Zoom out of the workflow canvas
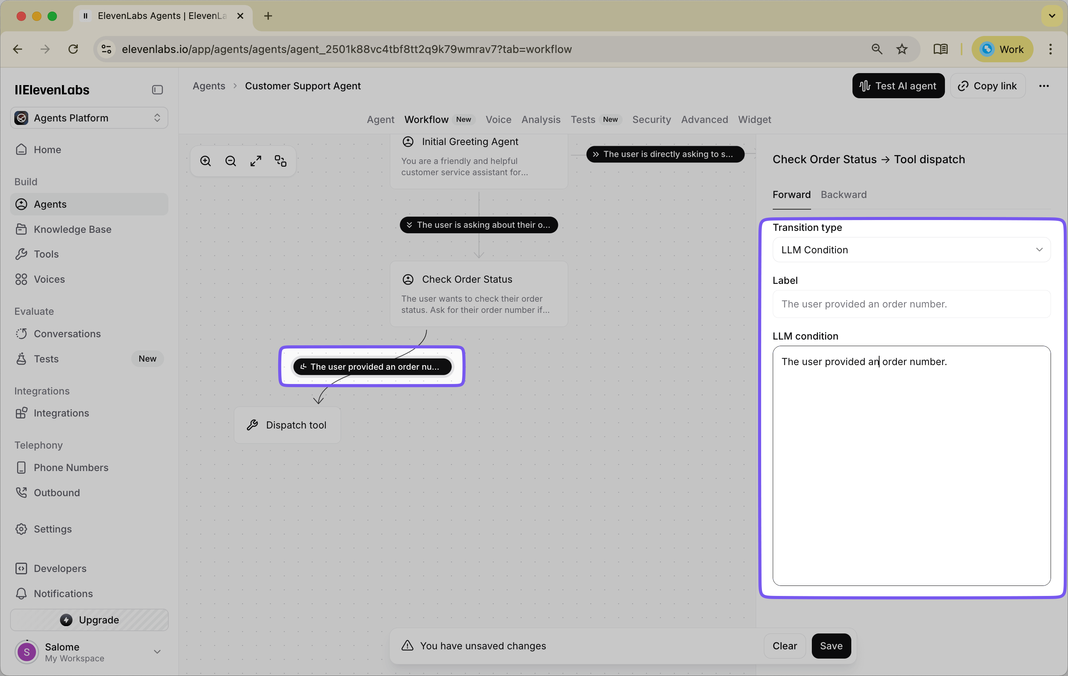 click(x=230, y=160)
